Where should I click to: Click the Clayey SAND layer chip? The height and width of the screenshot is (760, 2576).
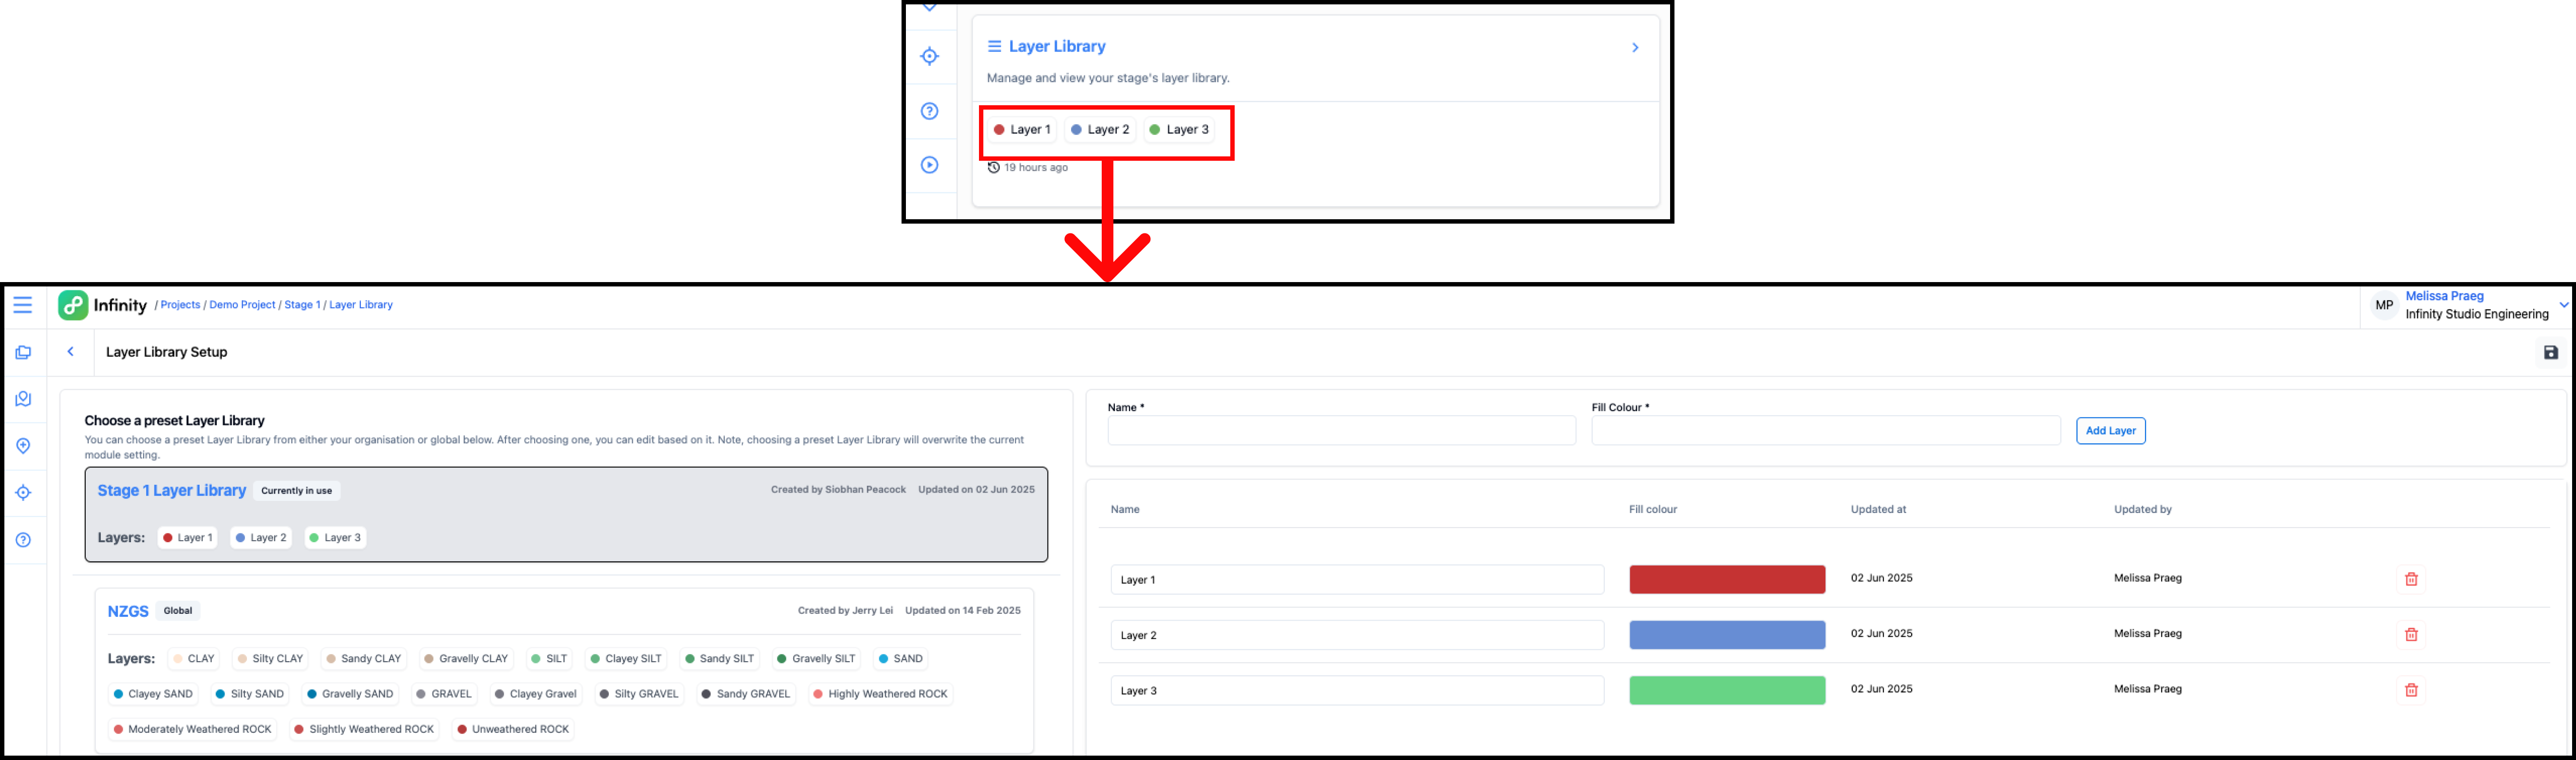pyautogui.click(x=153, y=694)
